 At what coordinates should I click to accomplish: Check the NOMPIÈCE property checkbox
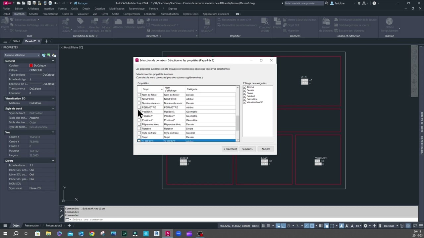coord(139,99)
